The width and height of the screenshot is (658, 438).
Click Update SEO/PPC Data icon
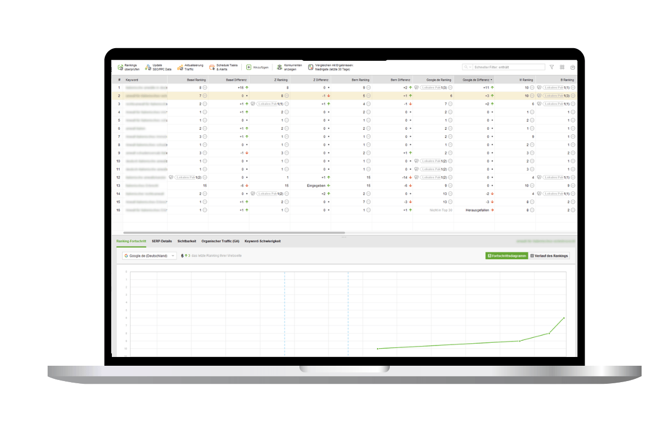click(148, 67)
